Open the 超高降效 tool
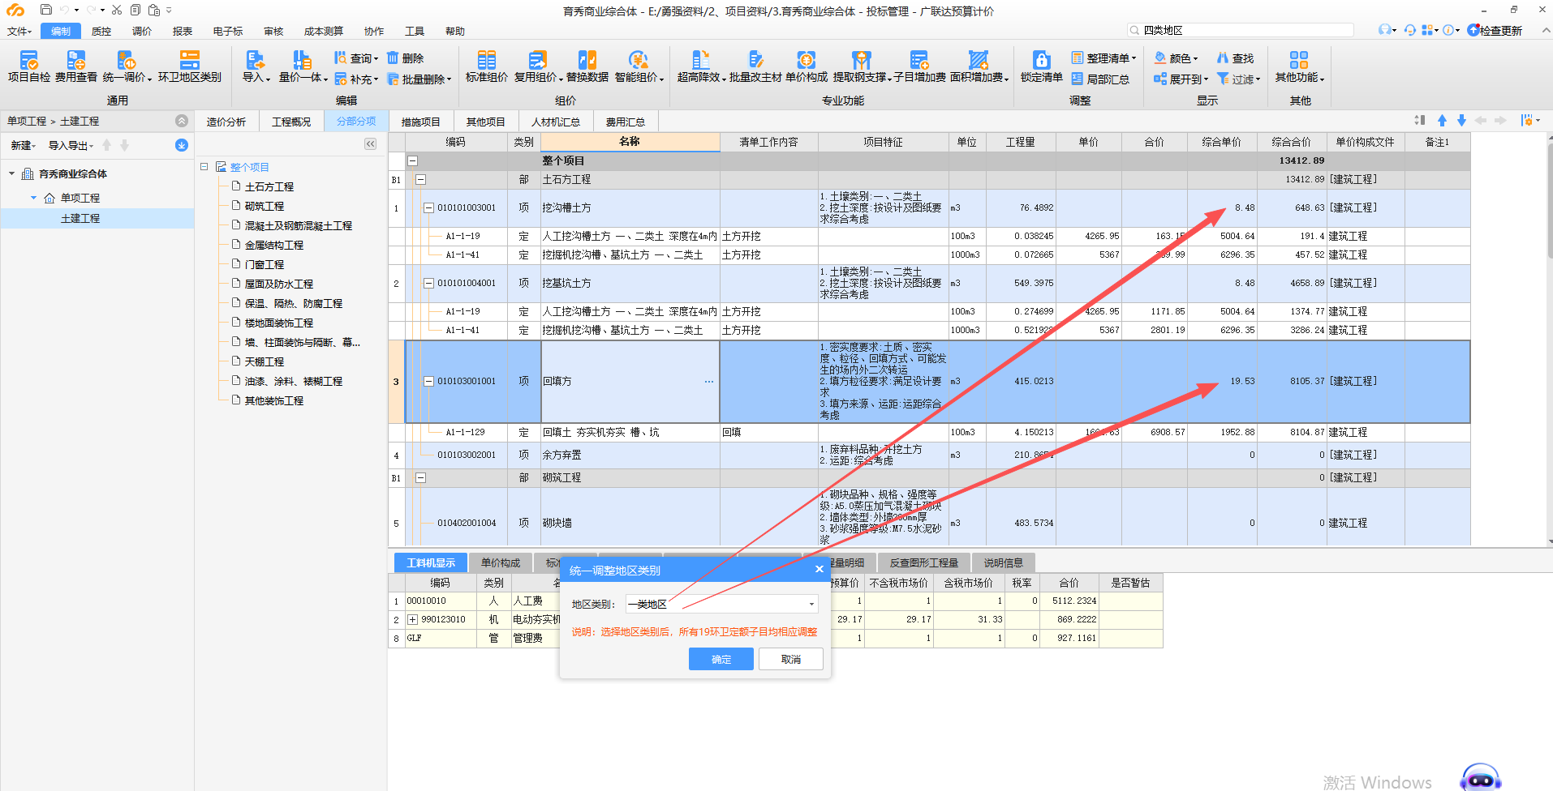The height and width of the screenshot is (791, 1553). coord(701,66)
